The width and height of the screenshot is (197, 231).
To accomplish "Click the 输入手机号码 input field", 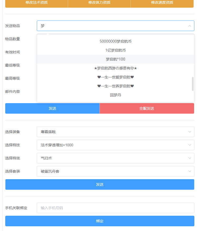I will (x=115, y=208).
